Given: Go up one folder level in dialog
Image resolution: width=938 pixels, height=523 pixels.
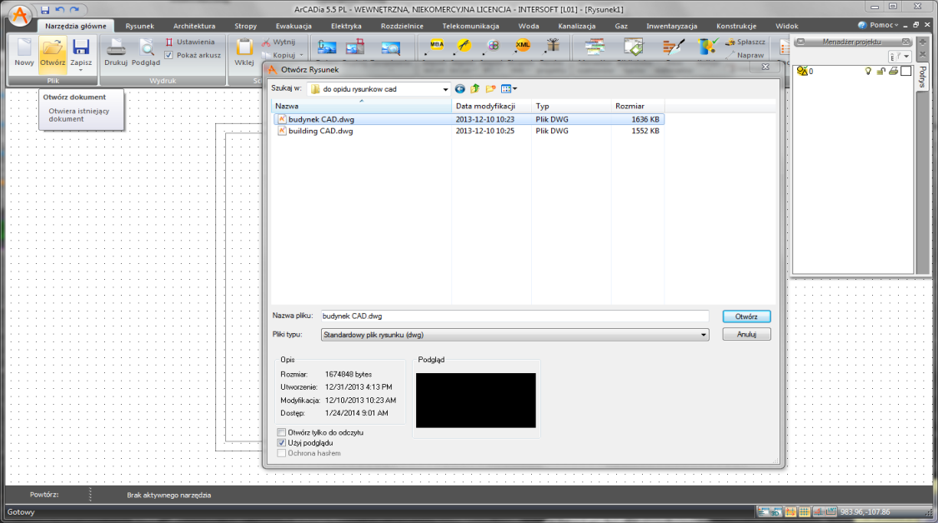Looking at the screenshot, I should [x=475, y=89].
